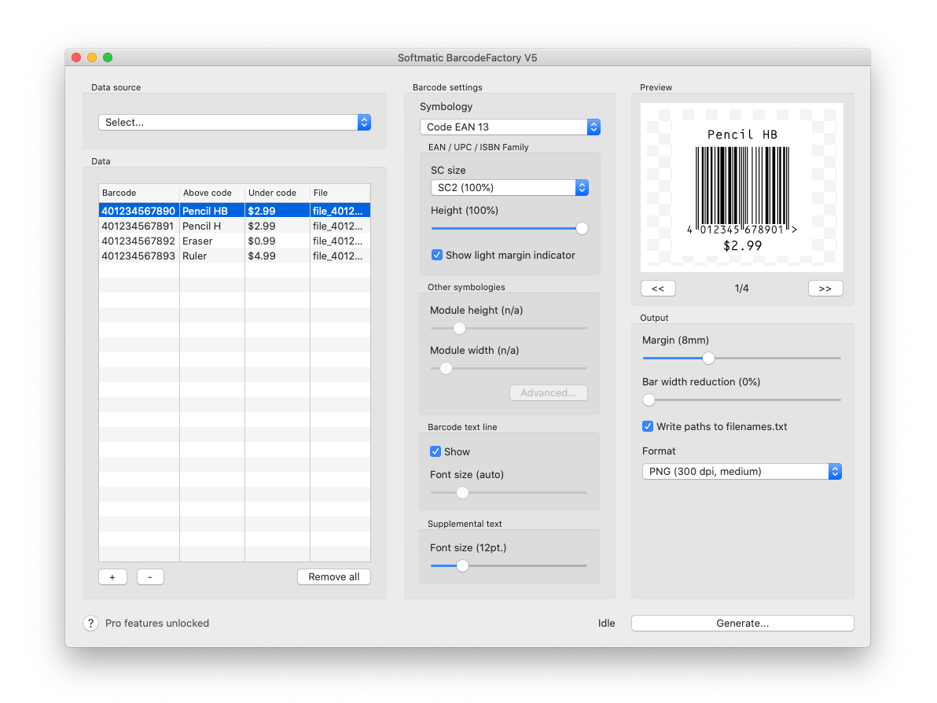Open the Format dropdown for output type
This screenshot has width=937, height=703.
coord(741,471)
